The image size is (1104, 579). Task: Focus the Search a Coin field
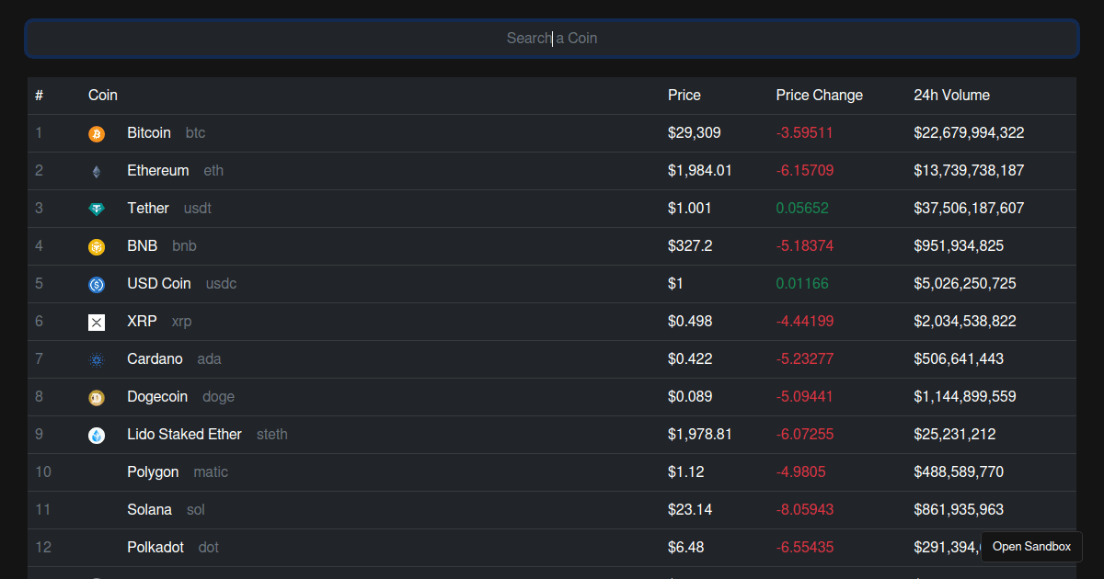552,39
